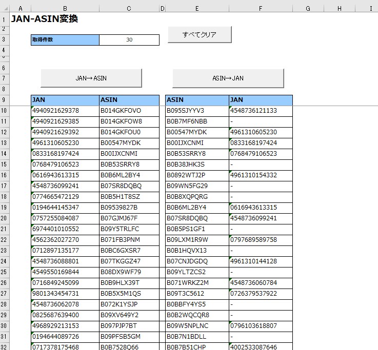The width and height of the screenshot is (378, 350).
Task: Select row 20 header
Action: click(5, 218)
